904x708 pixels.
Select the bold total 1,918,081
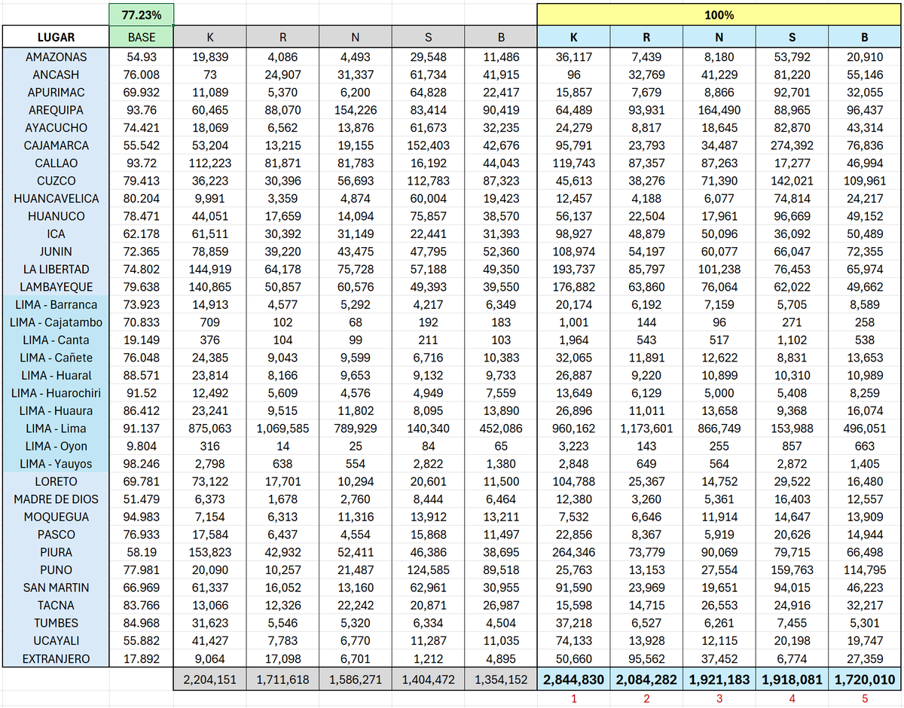[x=793, y=679]
